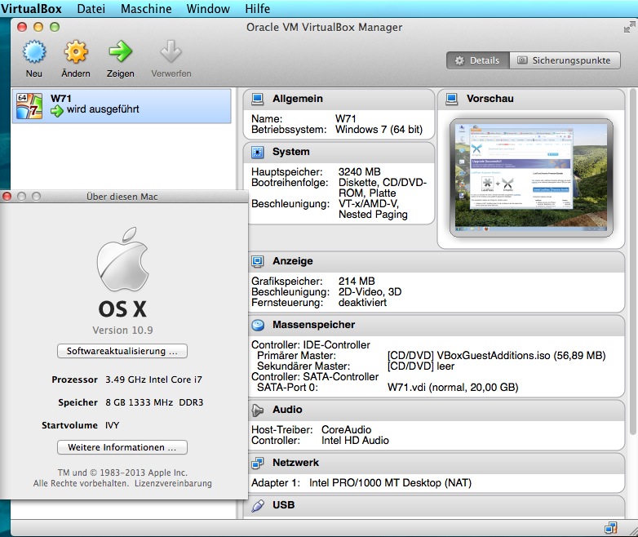Click the Beschleunigung value 2D-Video, 3D

point(370,292)
